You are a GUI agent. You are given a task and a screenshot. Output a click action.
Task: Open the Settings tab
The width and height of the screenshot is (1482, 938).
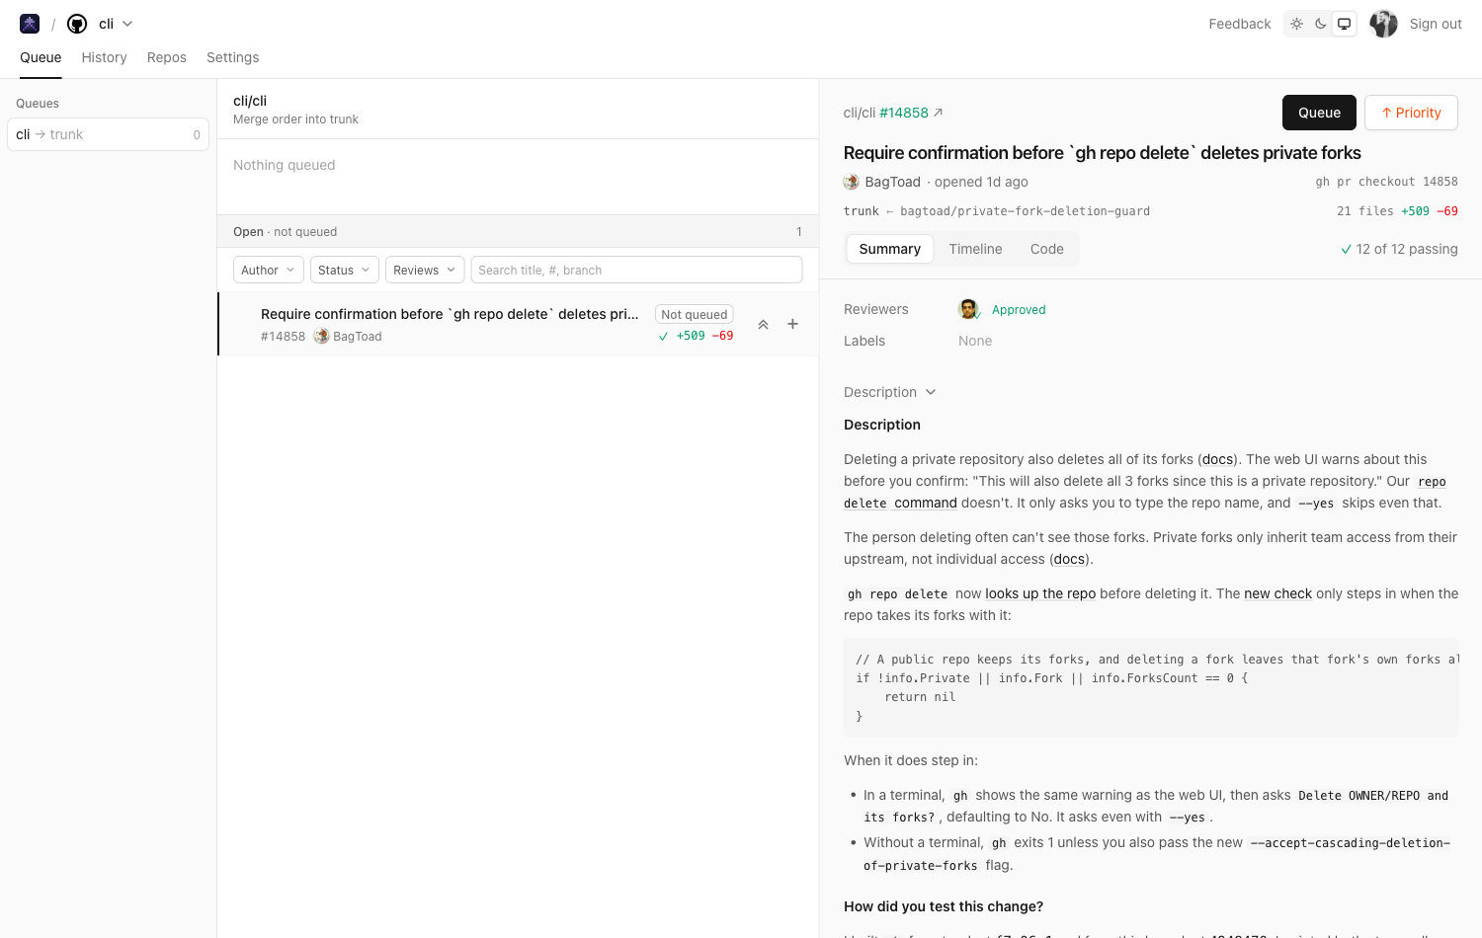pyautogui.click(x=232, y=57)
